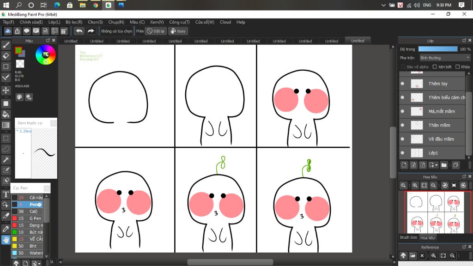Click the Đặt lại reset button

156,31
